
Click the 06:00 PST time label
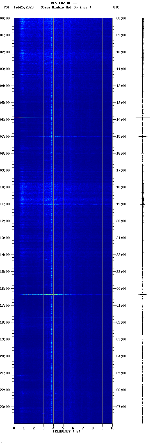5,120
